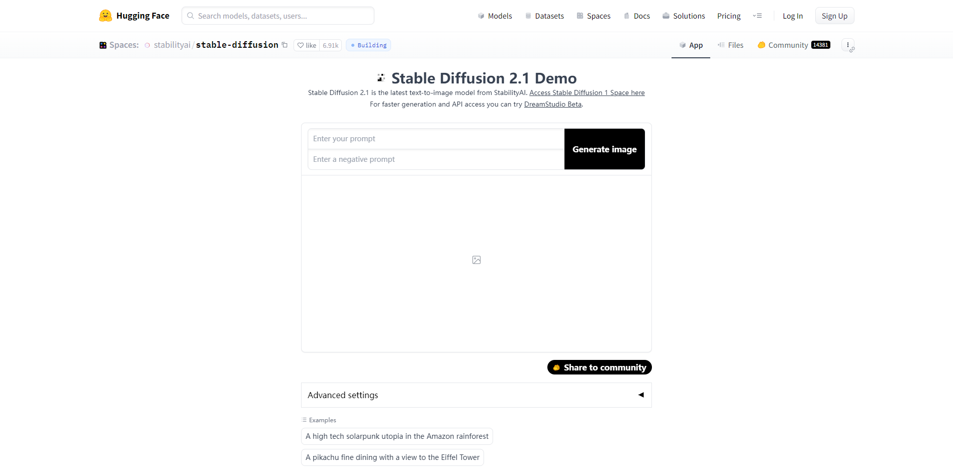Click the Sign Up button

pos(834,16)
